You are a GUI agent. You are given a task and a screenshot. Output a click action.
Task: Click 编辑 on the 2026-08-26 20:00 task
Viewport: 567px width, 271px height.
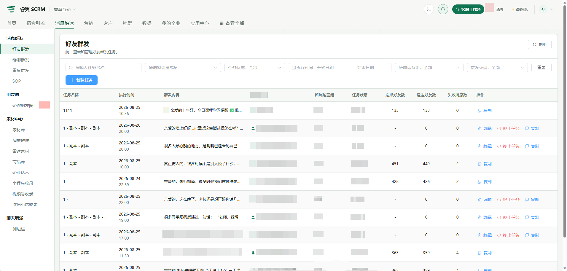[485, 128]
